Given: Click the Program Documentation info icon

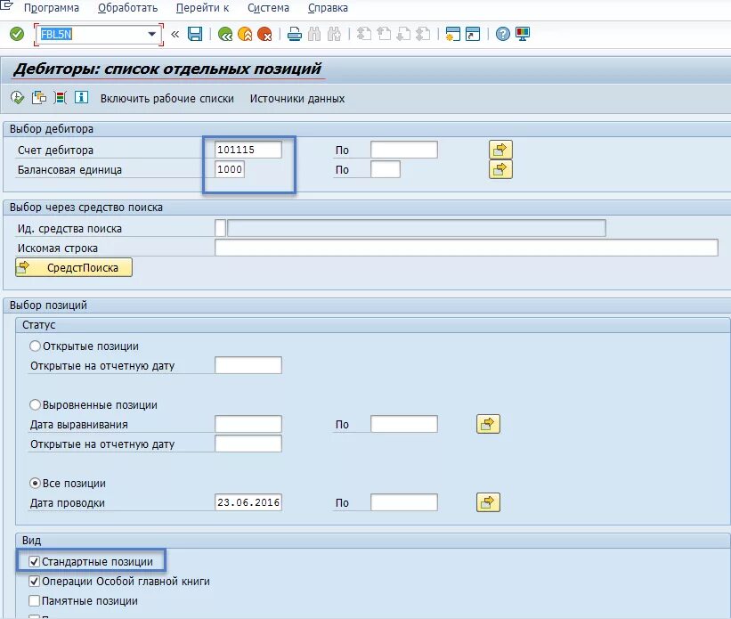Looking at the screenshot, I should (82, 97).
